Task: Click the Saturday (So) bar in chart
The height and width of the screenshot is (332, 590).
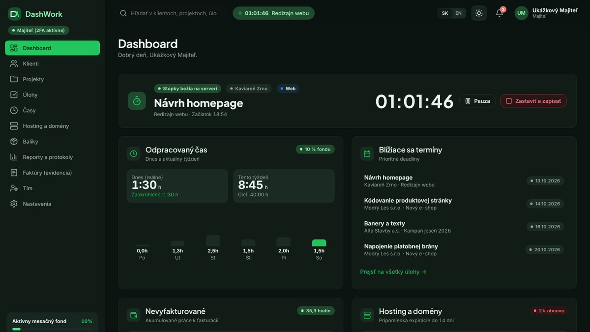Action: [x=319, y=243]
